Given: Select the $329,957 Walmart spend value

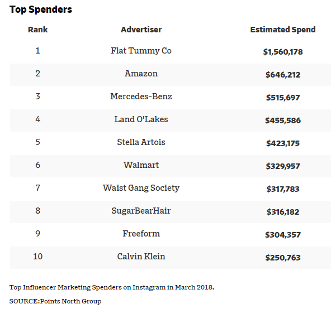Looking at the screenshot, I should point(283,166).
